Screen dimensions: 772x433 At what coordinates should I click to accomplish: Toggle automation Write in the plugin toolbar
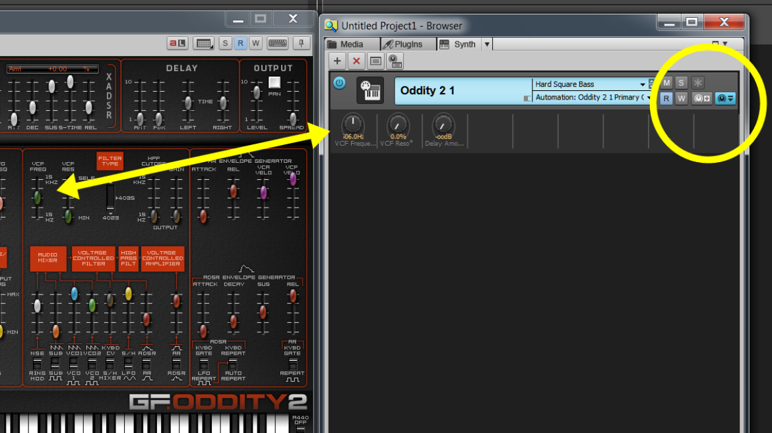tap(255, 43)
